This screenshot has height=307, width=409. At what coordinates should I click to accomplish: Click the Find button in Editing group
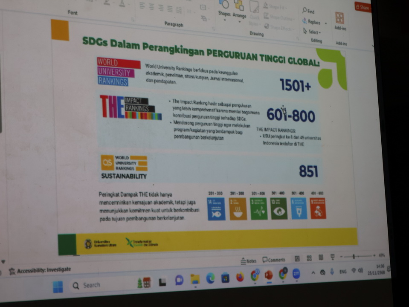click(308, 12)
